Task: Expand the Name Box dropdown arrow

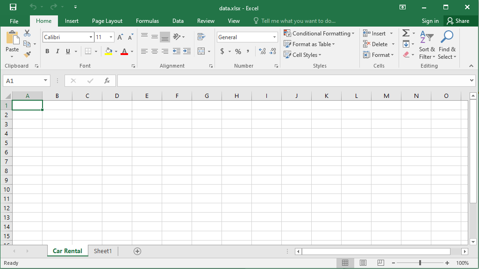Action: click(45, 81)
